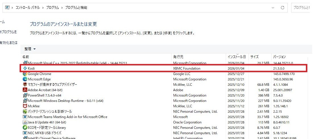Screen dimensions: 313x139
Task: Click the Google Chrome icon in list
Action: pos(25,74)
